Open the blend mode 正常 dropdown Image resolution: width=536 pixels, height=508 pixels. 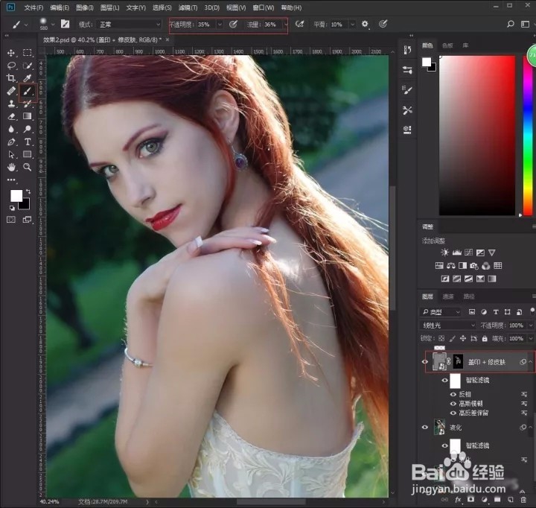point(129,25)
